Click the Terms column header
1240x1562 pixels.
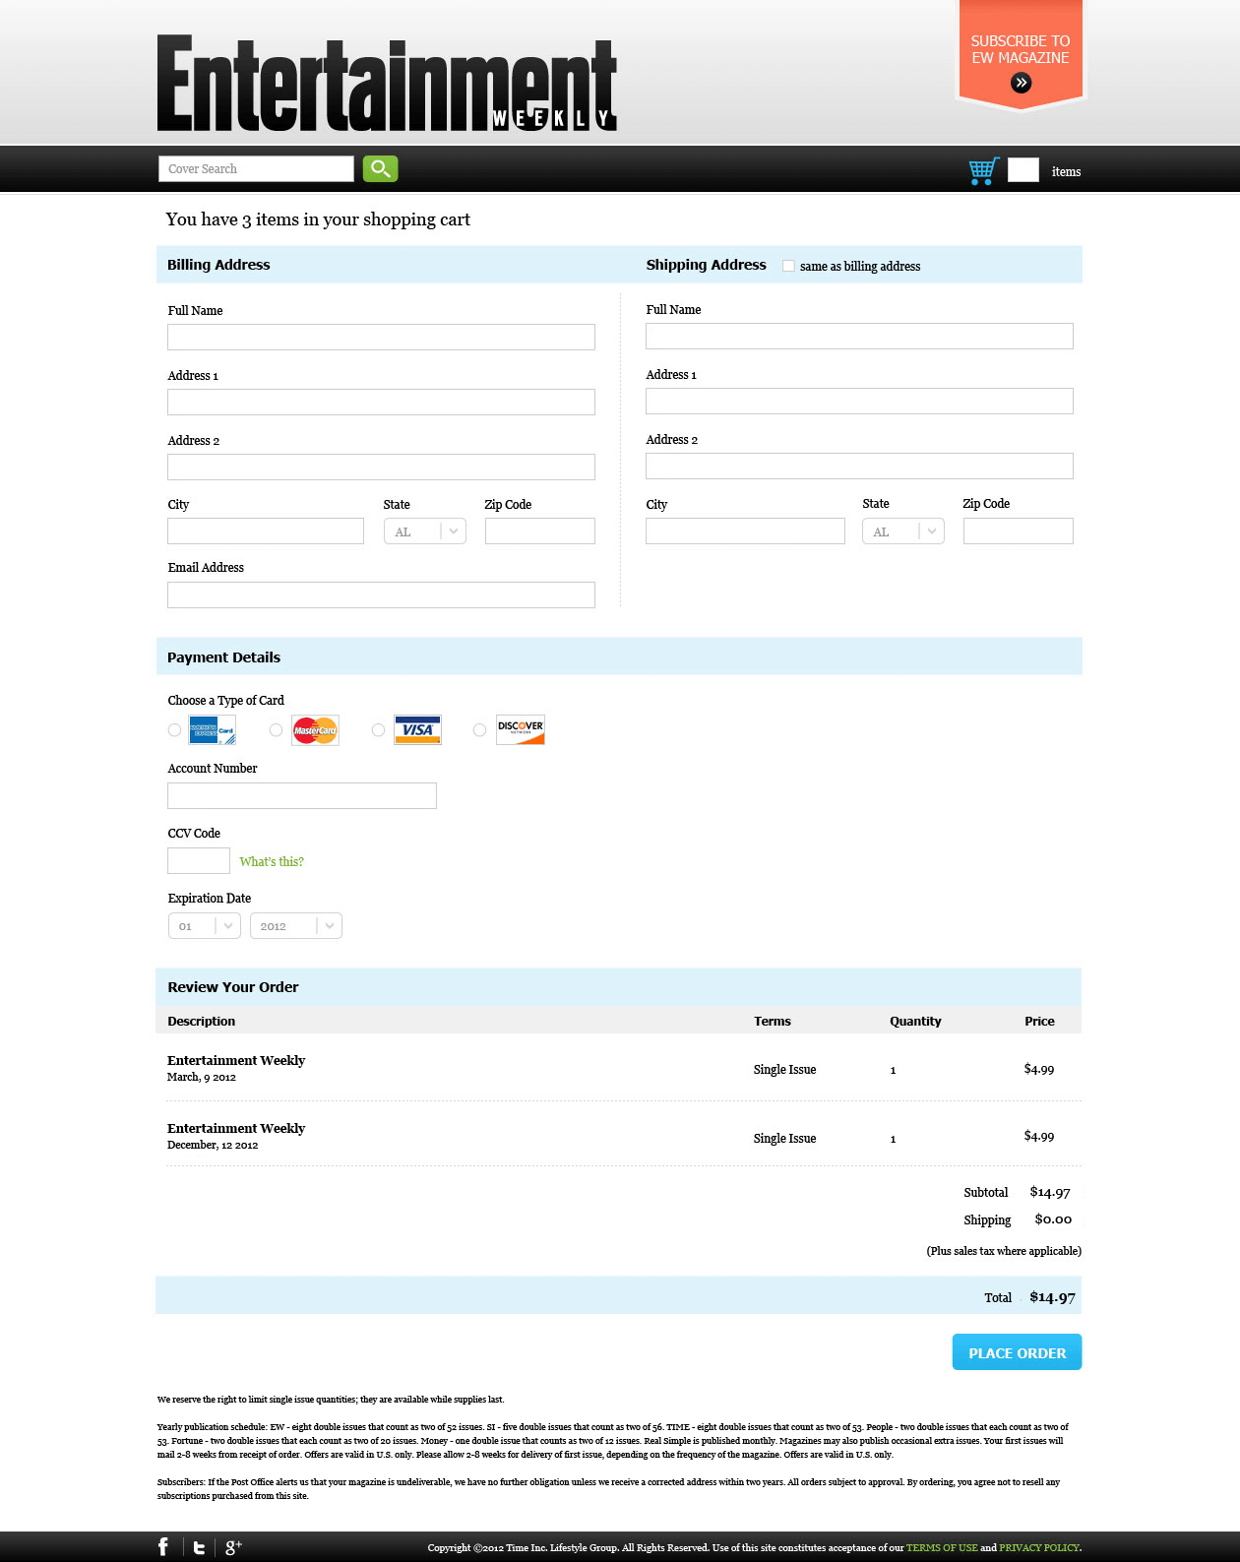pos(773,1021)
